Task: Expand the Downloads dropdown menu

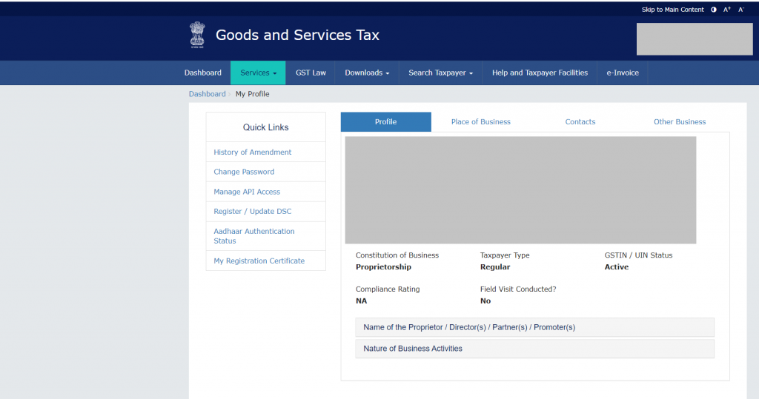Action: [367, 73]
